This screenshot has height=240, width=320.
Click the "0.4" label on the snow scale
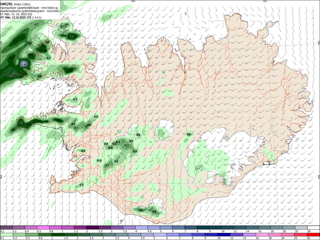(27, 231)
